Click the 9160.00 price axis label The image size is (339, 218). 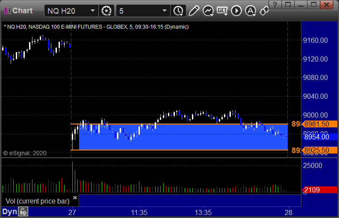tap(315, 40)
